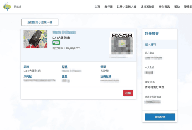Click the 有效期限 02/07/2028 text

(x=66, y=48)
